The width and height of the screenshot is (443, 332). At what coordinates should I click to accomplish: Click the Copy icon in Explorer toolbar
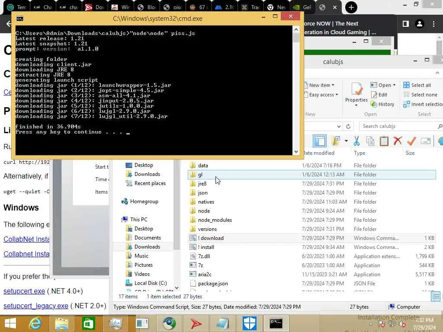point(370,140)
